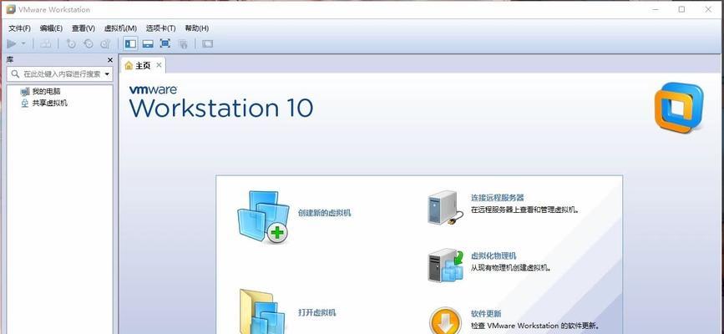Click the console view toolbar icon

coord(207,44)
